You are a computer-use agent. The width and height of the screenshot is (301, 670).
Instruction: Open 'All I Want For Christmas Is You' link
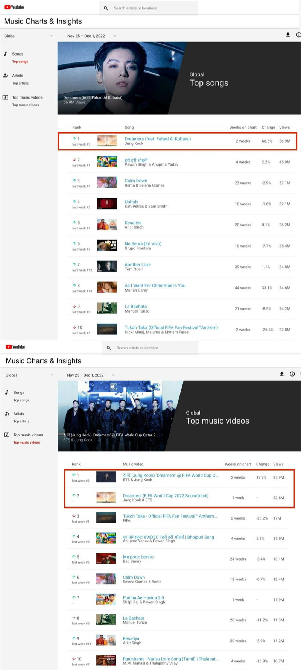click(155, 286)
